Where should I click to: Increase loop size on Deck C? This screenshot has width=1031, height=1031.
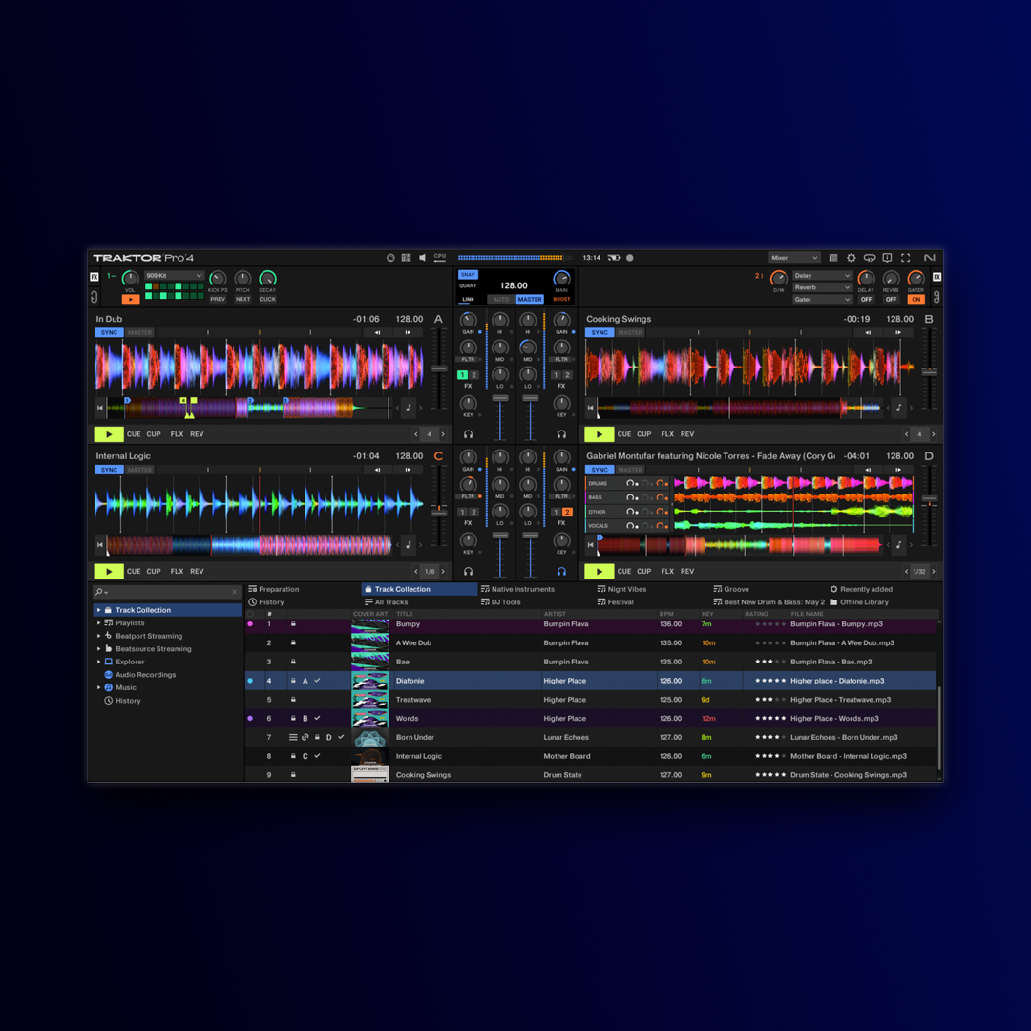coord(443,572)
